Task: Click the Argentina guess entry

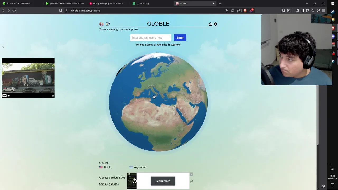Action: click(138, 167)
